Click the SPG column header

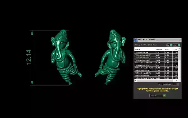(175, 49)
